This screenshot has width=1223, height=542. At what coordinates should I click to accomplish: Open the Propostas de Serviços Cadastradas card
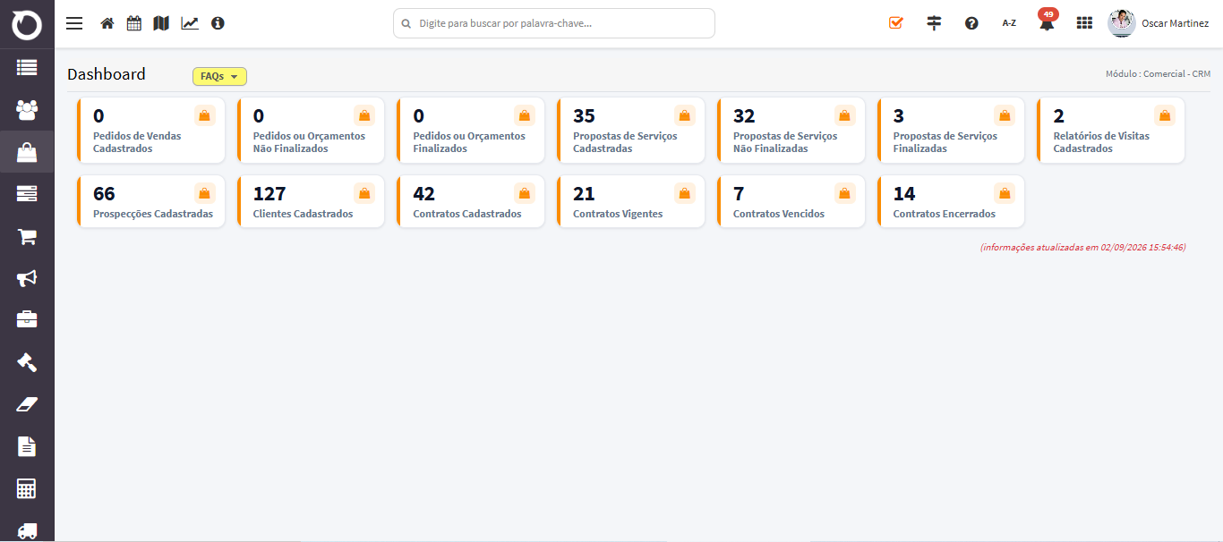click(x=630, y=131)
